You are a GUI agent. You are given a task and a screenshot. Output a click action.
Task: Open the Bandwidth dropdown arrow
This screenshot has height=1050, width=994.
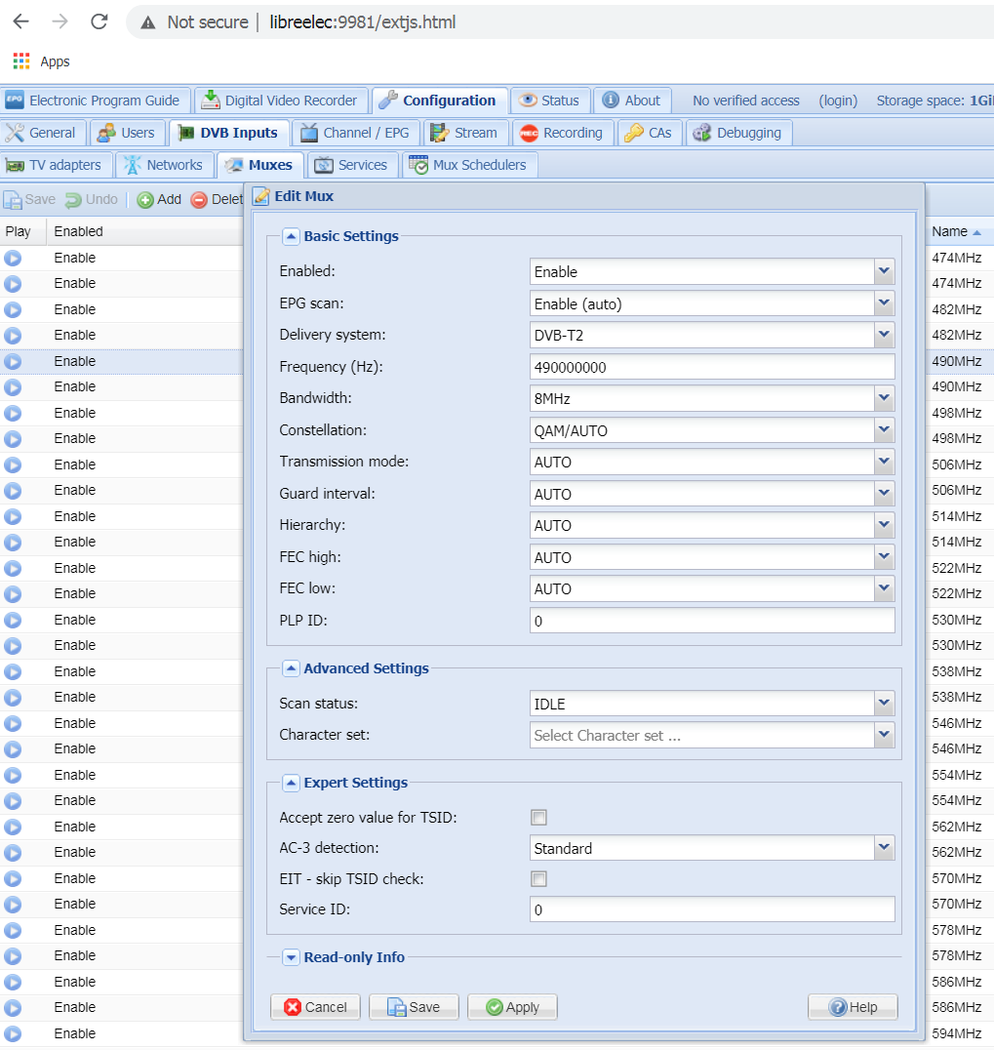pos(884,398)
